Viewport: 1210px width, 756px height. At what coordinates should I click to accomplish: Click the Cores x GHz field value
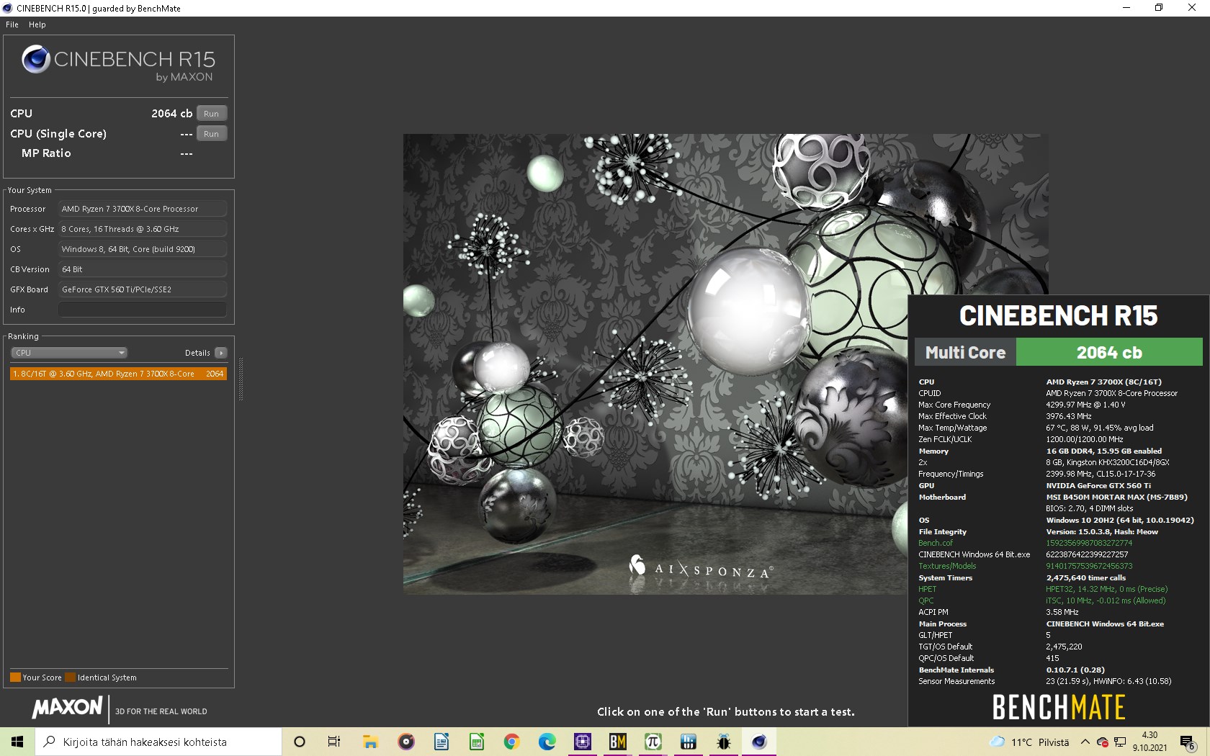(143, 229)
